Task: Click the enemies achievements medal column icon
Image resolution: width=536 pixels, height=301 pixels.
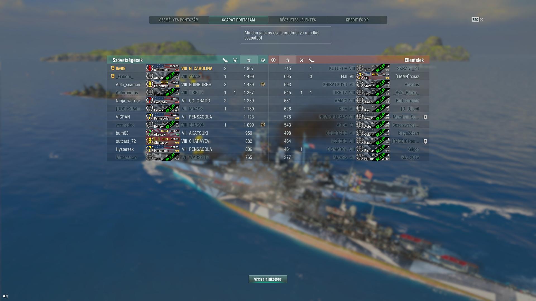Action: coord(273,60)
